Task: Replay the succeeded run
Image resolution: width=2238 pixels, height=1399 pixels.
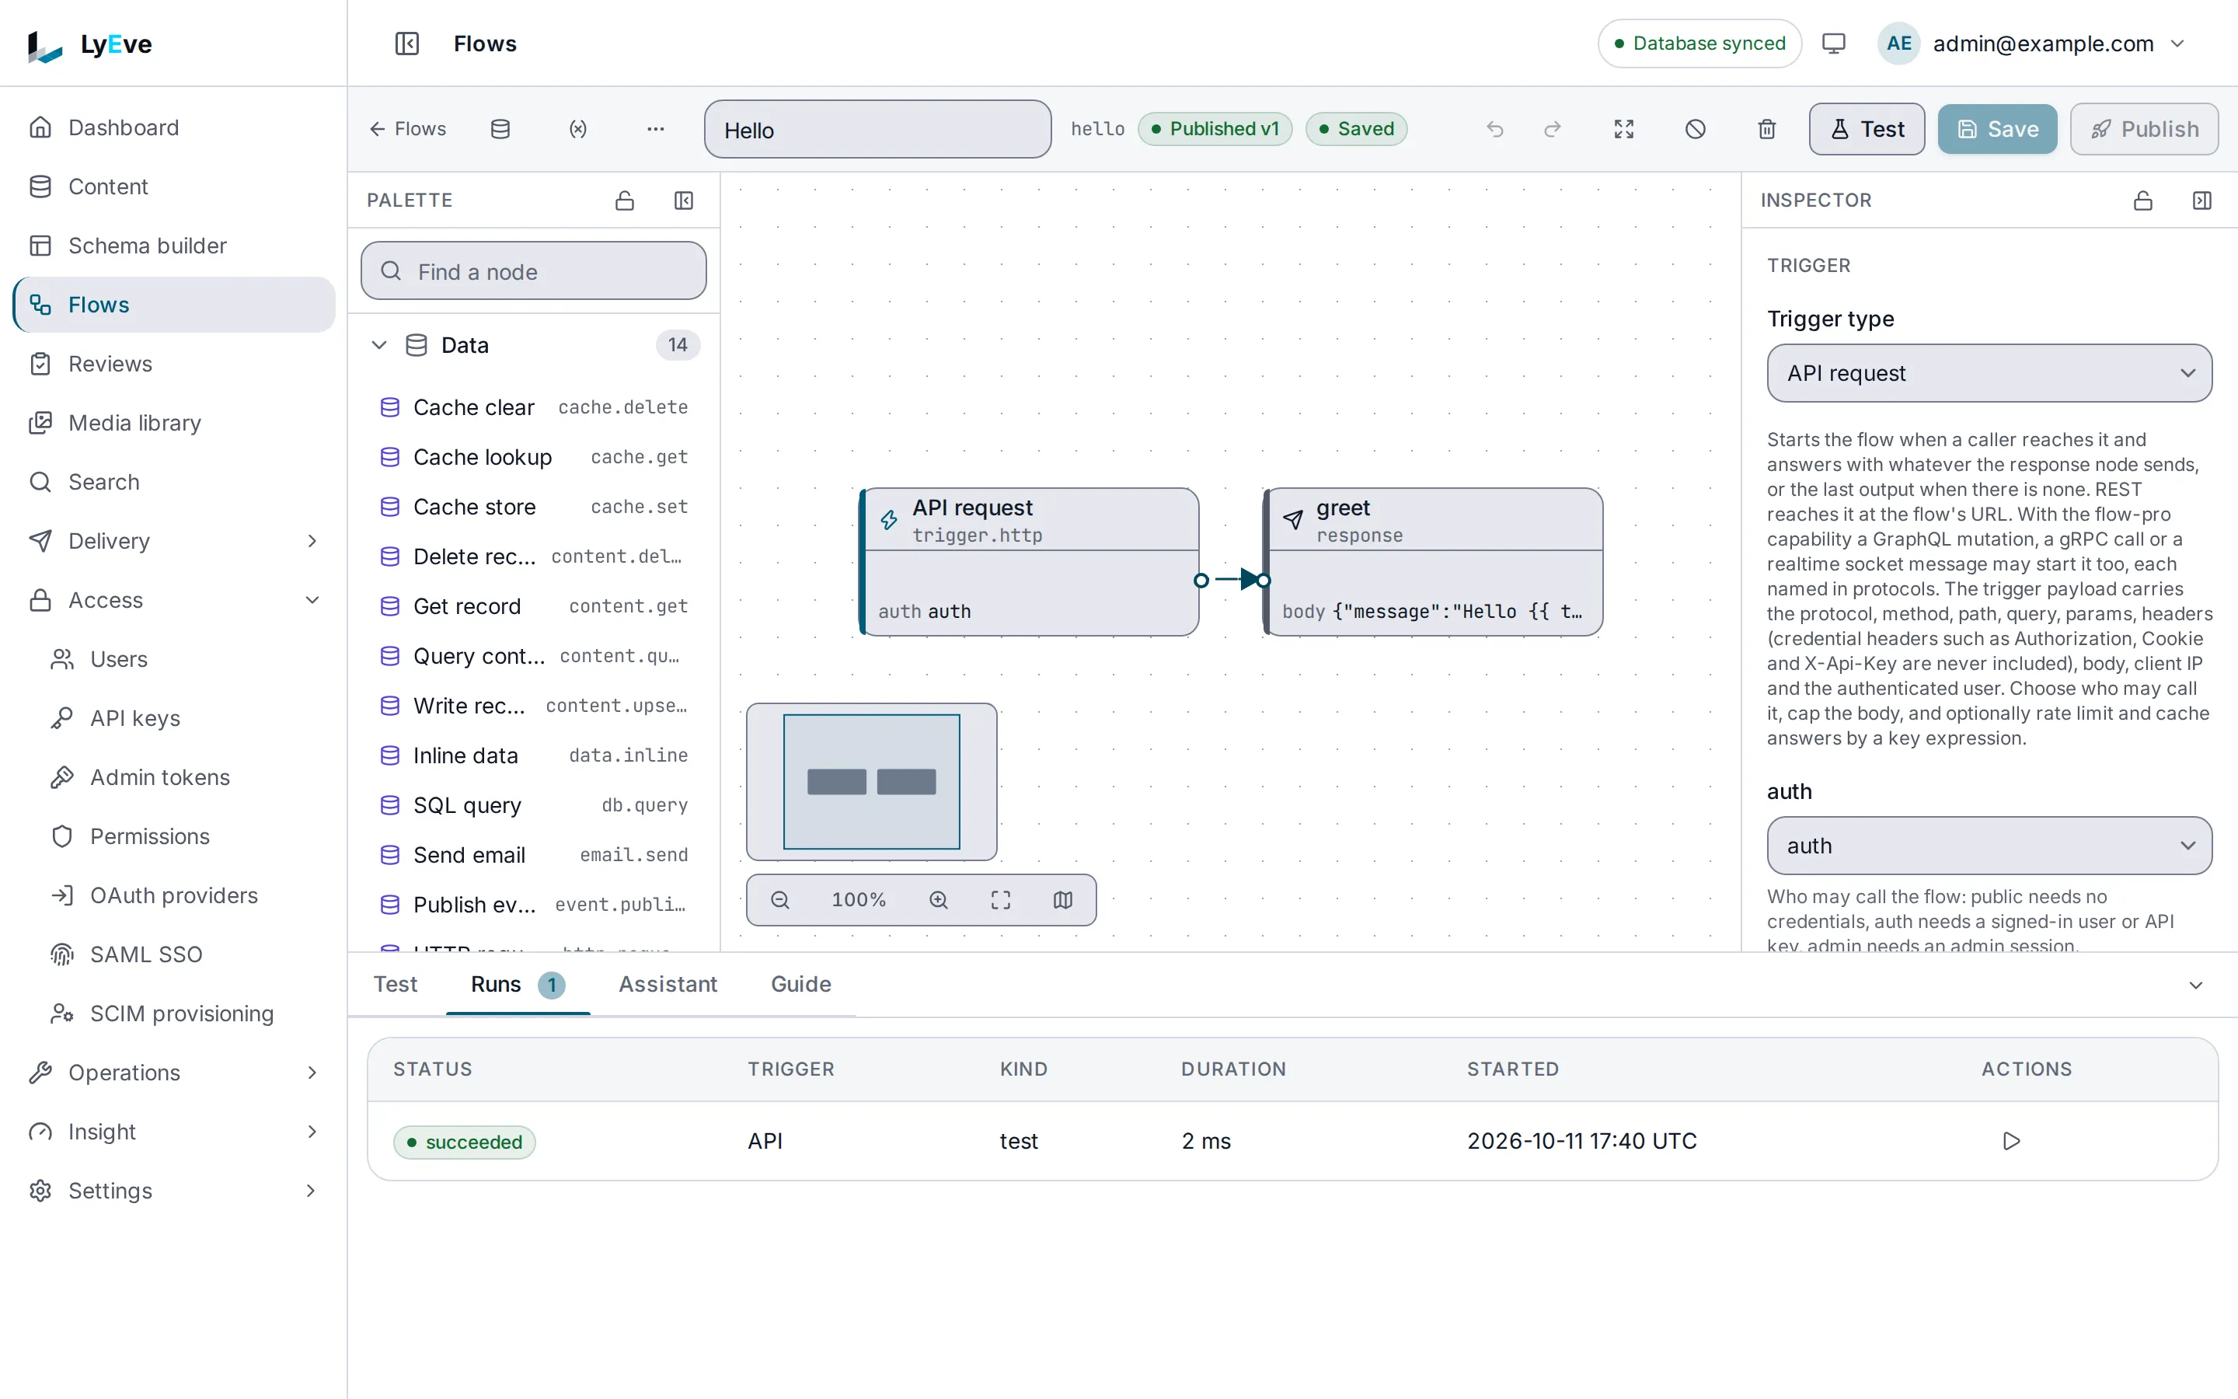Action: (2011, 1141)
